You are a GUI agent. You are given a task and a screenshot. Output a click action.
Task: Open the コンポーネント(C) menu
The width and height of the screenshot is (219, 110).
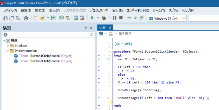(x=138, y=11)
